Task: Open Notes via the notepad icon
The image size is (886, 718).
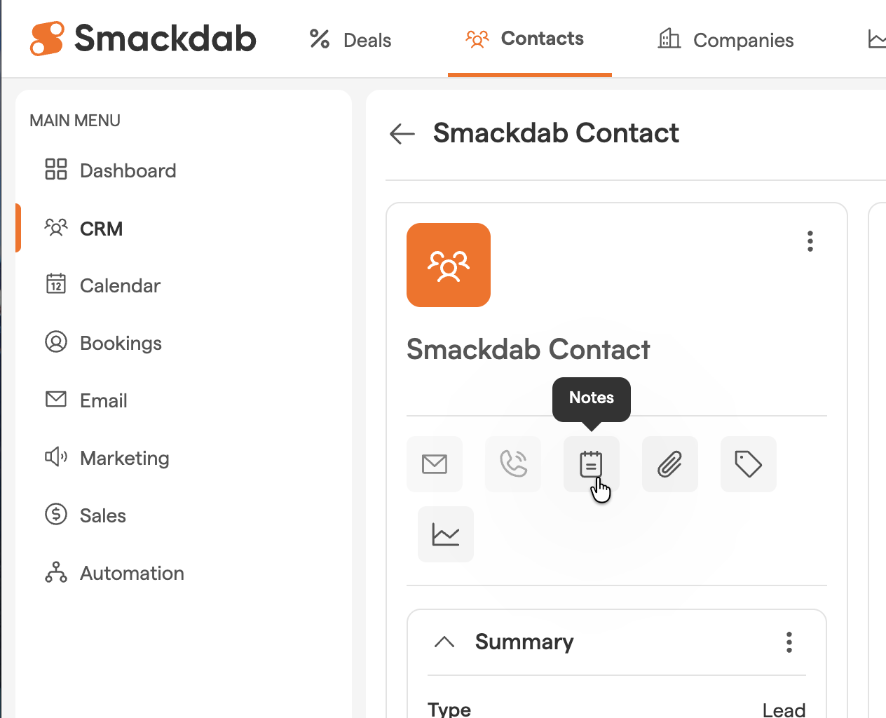Action: click(592, 464)
